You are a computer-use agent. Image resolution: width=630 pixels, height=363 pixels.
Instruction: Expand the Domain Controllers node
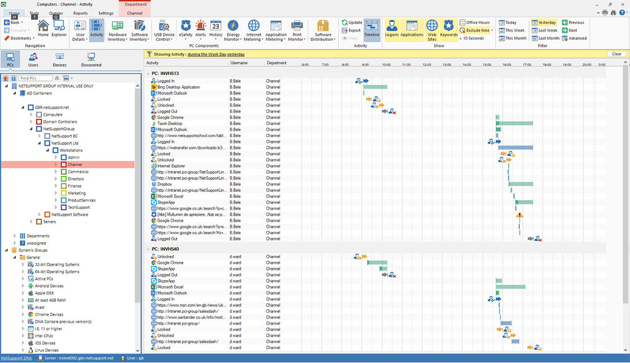coord(31,121)
